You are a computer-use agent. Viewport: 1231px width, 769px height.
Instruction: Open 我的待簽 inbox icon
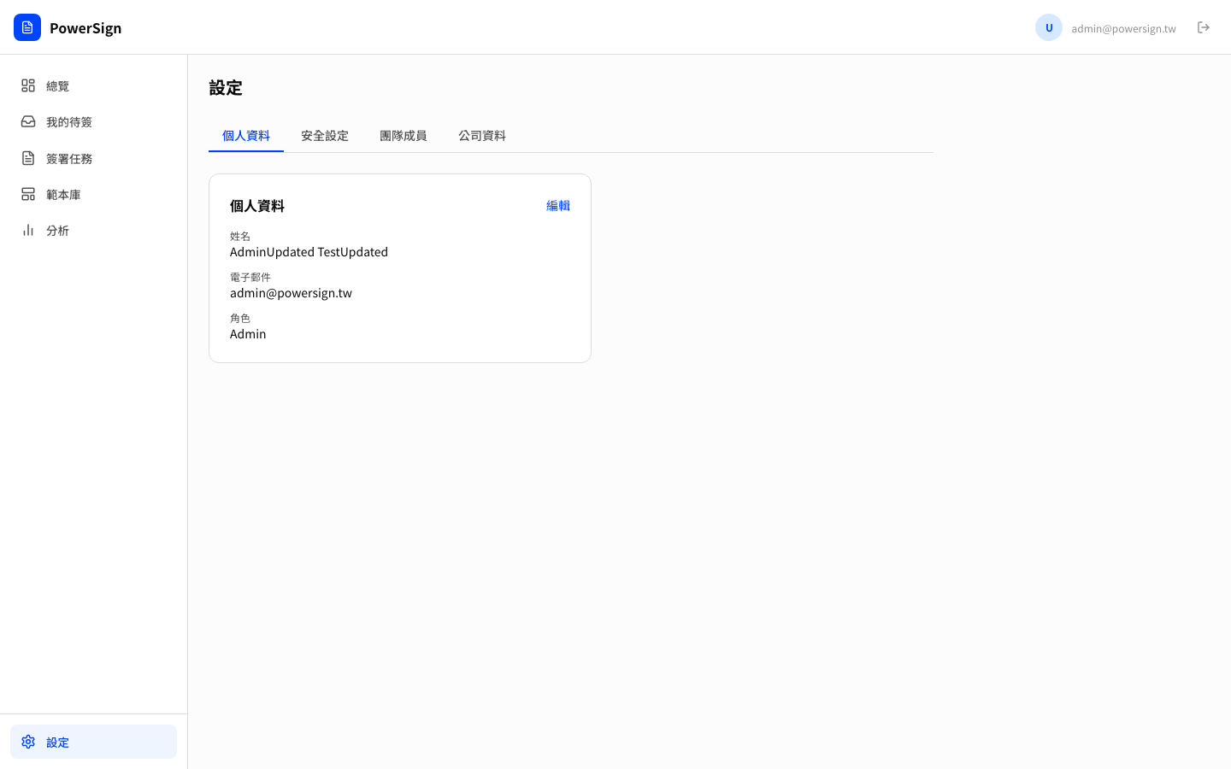click(27, 121)
